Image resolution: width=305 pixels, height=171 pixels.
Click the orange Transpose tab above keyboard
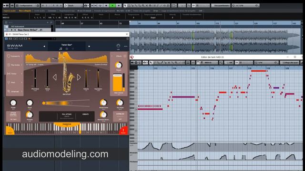(67, 124)
